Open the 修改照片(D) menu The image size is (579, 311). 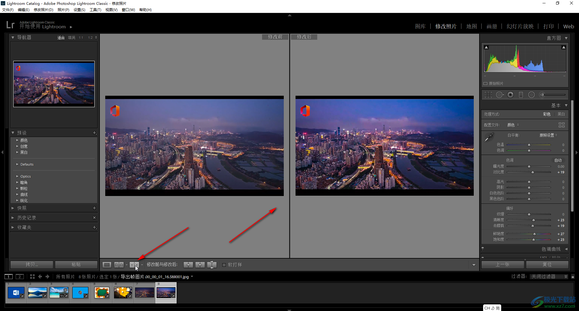click(43, 10)
